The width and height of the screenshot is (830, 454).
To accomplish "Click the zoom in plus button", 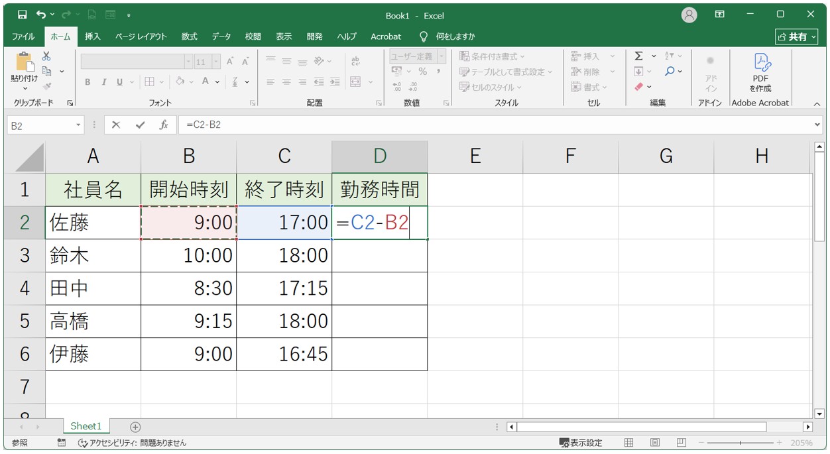I will (779, 443).
